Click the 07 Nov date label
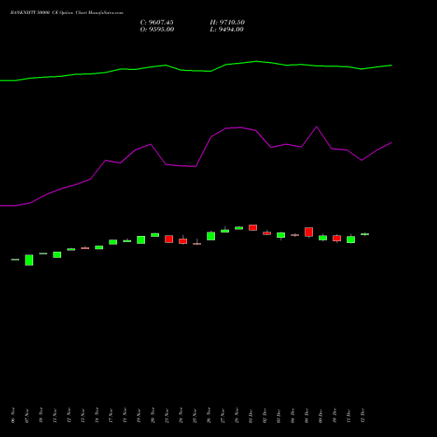The image size is (437, 437). 27,415
